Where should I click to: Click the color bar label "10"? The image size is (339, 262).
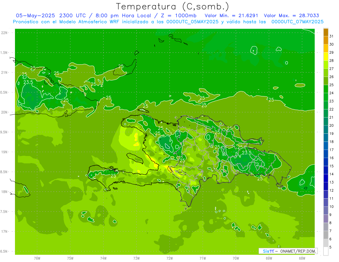tap(332, 207)
